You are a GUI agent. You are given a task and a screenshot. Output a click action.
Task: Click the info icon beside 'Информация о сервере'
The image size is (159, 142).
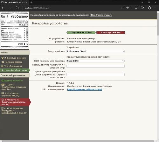[3, 58]
